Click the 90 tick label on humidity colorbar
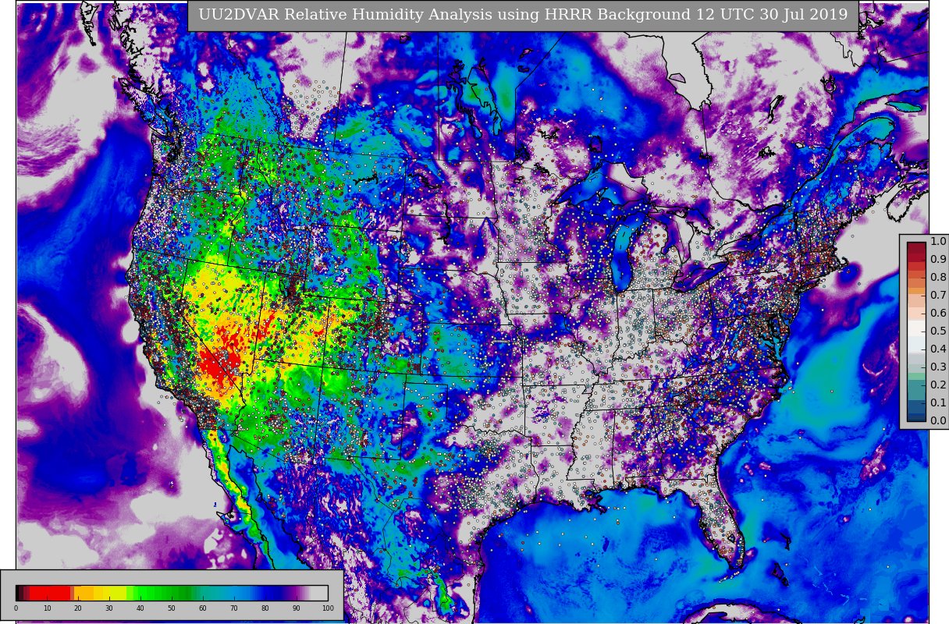 click(297, 608)
